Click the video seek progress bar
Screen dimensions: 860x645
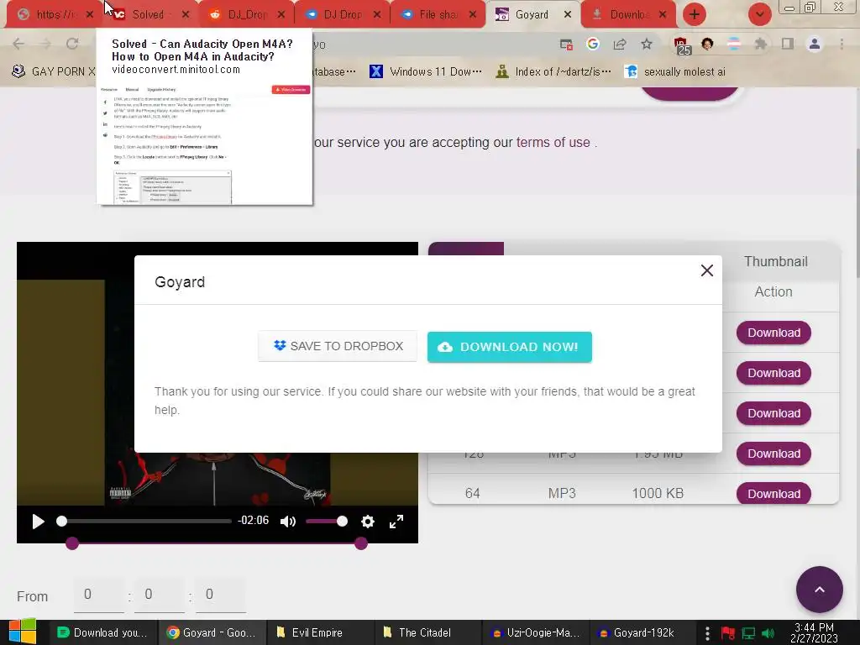coord(144,521)
